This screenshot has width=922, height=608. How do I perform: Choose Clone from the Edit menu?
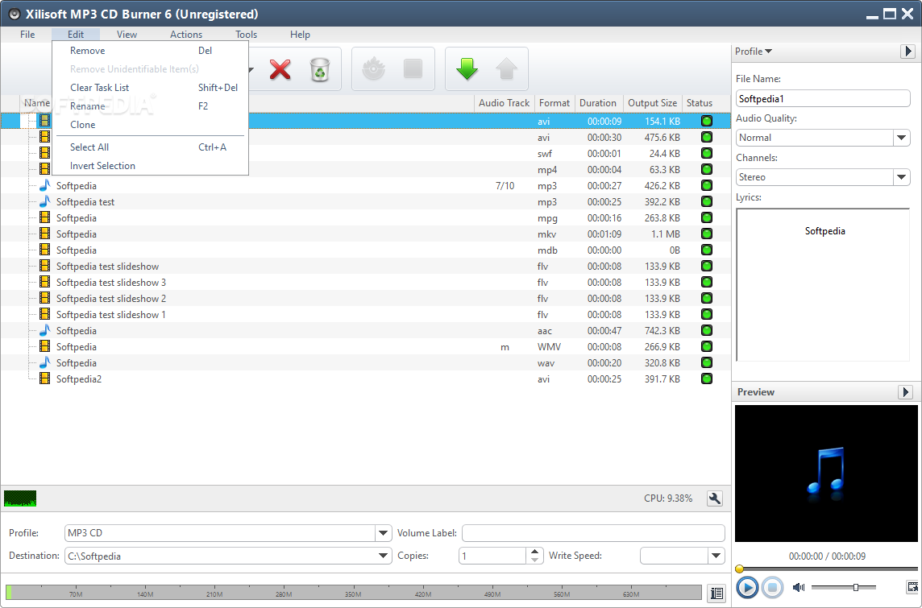[x=150, y=125]
